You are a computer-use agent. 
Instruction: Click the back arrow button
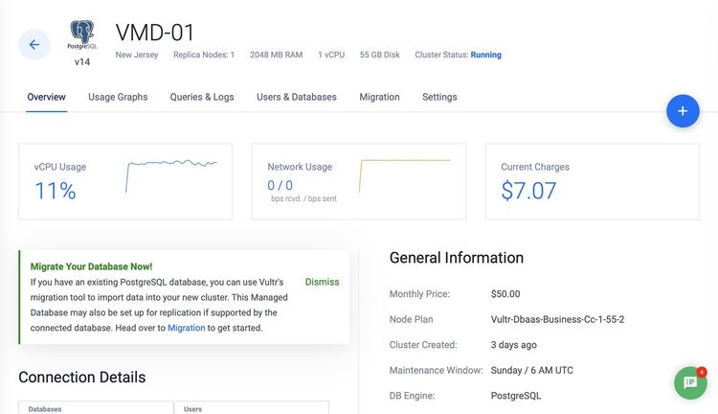(34, 44)
